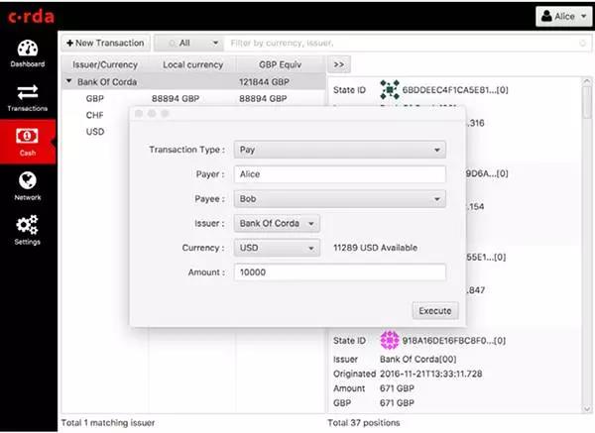Open the Currency USD dropdown
This screenshot has width=595, height=433.
click(278, 247)
